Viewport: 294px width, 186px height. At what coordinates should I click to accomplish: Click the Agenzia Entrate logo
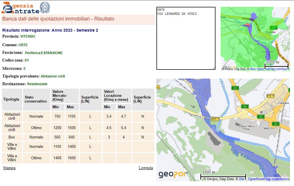[x=20, y=8]
